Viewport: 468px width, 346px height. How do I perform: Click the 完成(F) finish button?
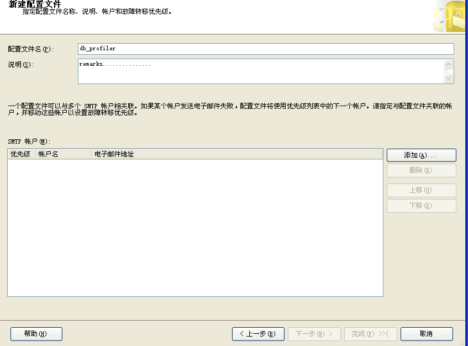coord(370,334)
